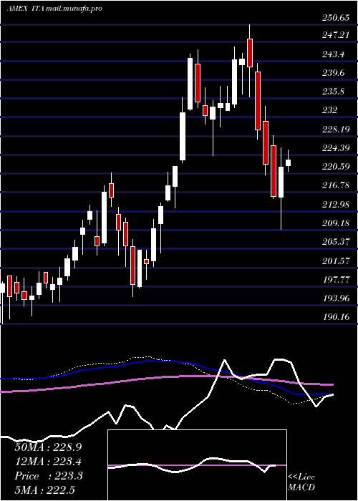Click the 250.65 price axis label
Image resolution: width=358 pixels, height=501 pixels.
click(x=336, y=18)
